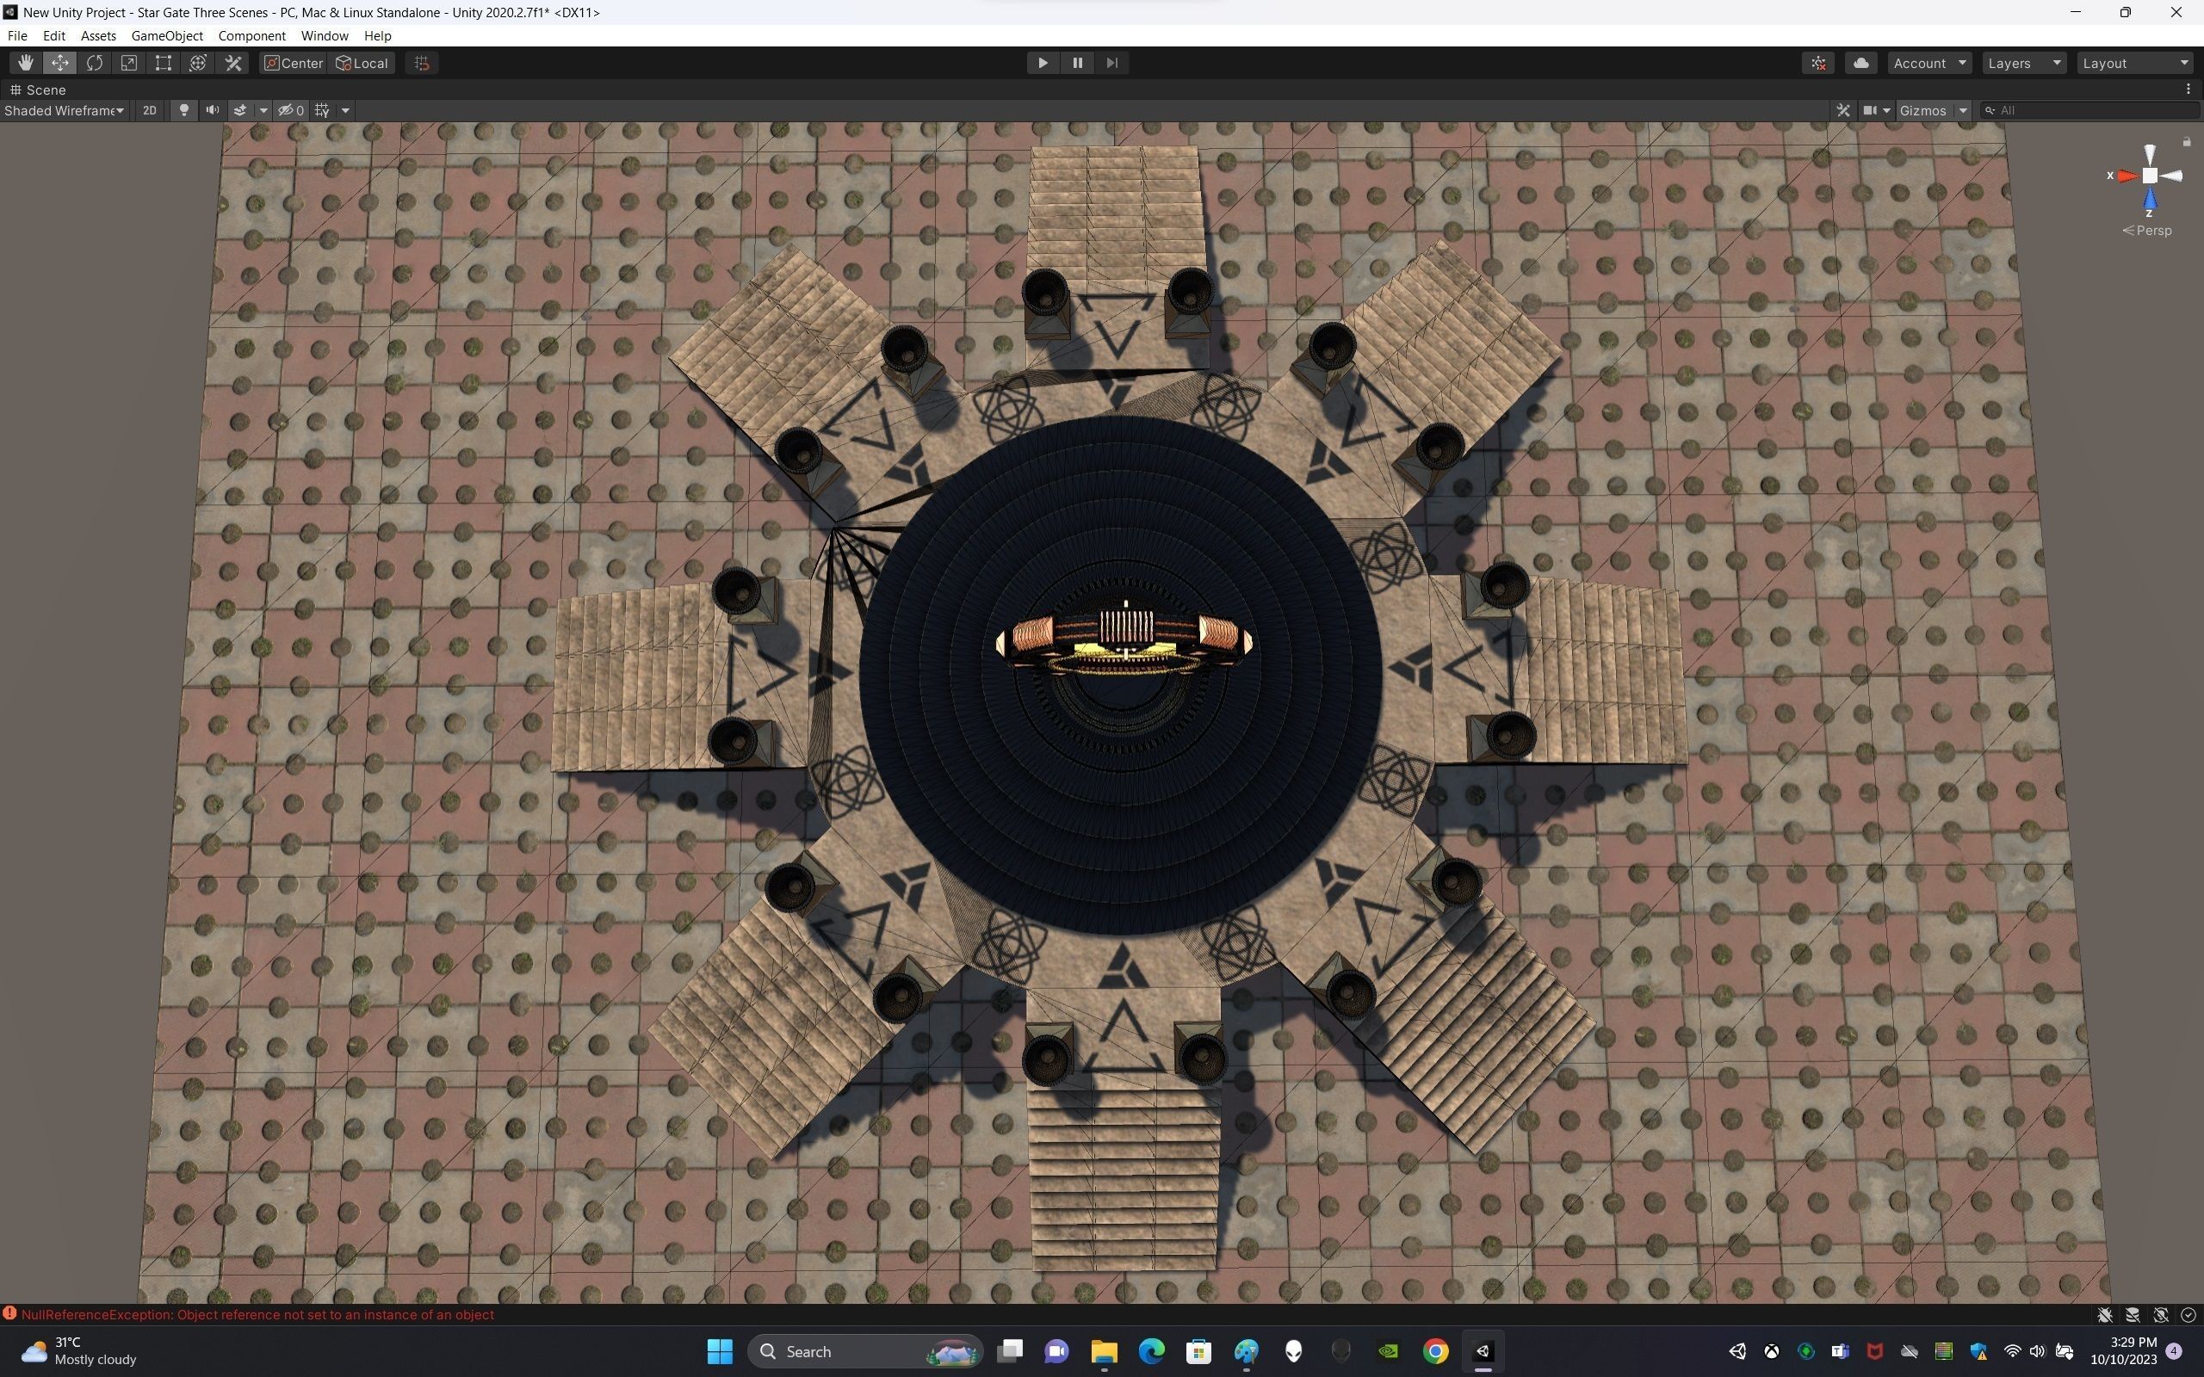Open the GameObject menu
Image resolution: width=2204 pixels, height=1377 pixels.
pos(167,35)
